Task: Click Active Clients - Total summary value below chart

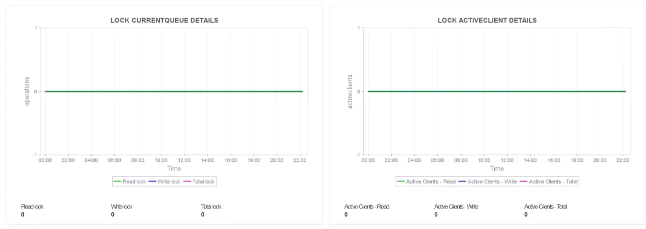Action: click(x=526, y=215)
